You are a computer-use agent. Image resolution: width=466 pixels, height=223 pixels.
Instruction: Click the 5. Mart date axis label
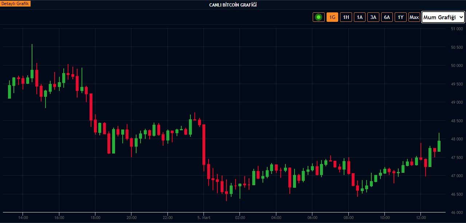pyautogui.click(x=204, y=218)
